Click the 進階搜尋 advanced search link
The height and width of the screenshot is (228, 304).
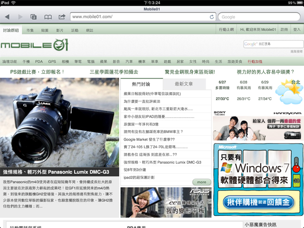[296, 51]
